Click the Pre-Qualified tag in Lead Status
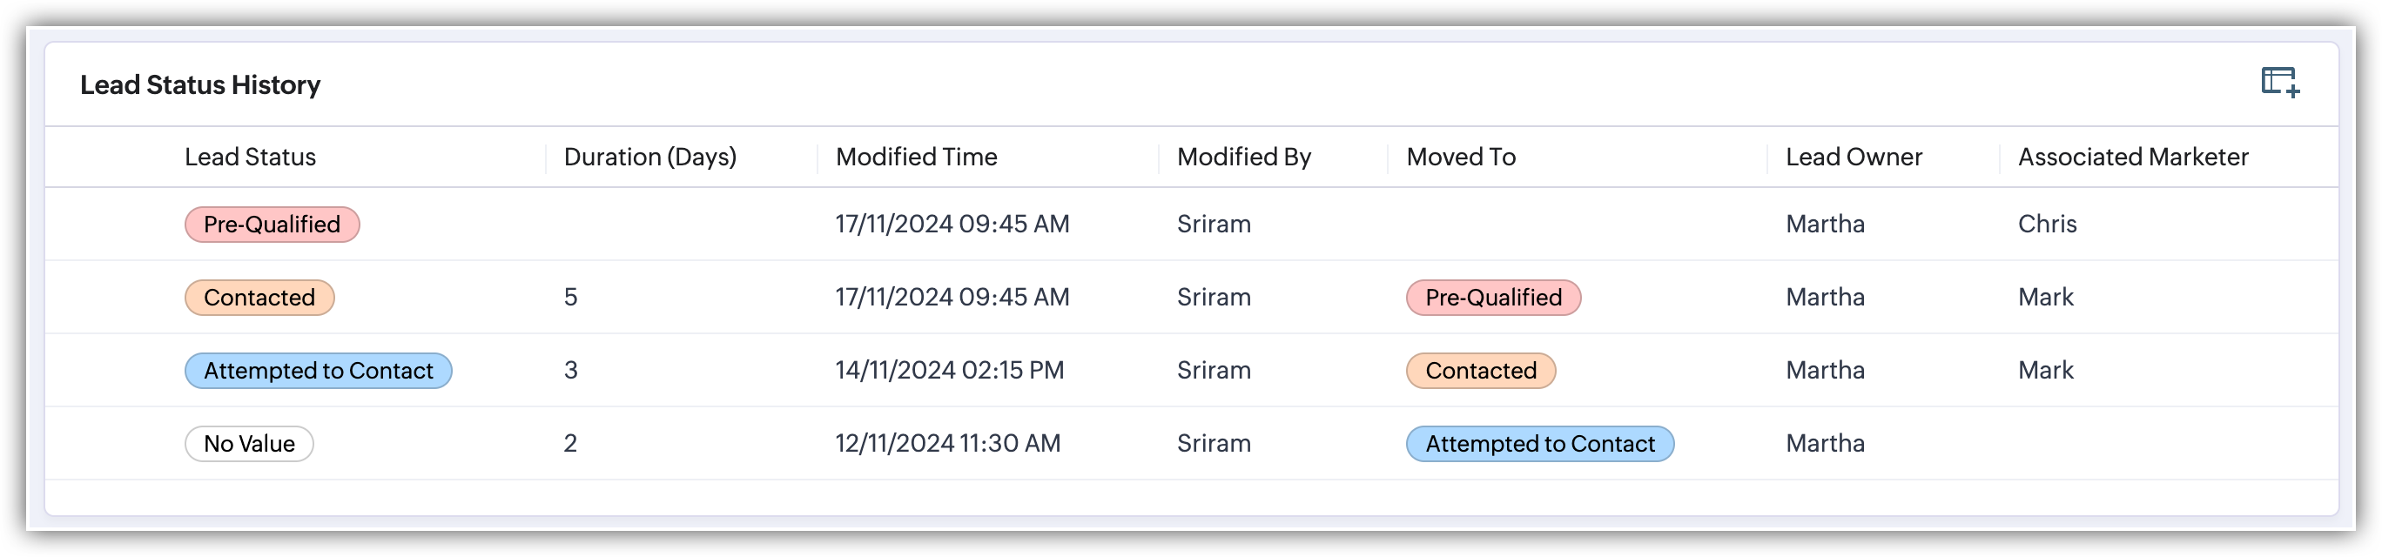 coord(272,225)
